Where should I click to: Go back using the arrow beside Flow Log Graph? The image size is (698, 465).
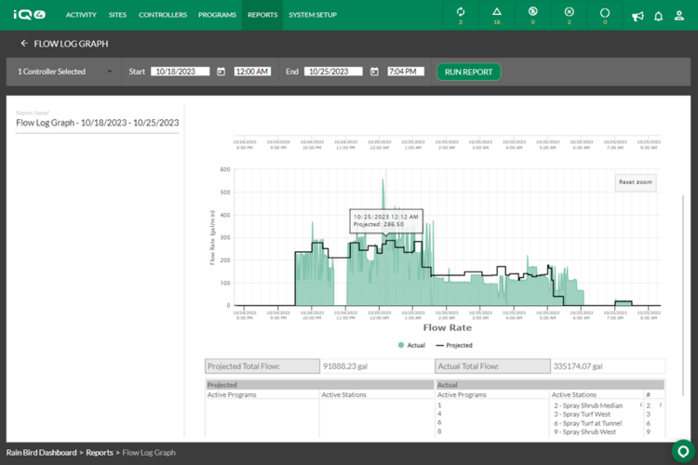pyautogui.click(x=24, y=43)
